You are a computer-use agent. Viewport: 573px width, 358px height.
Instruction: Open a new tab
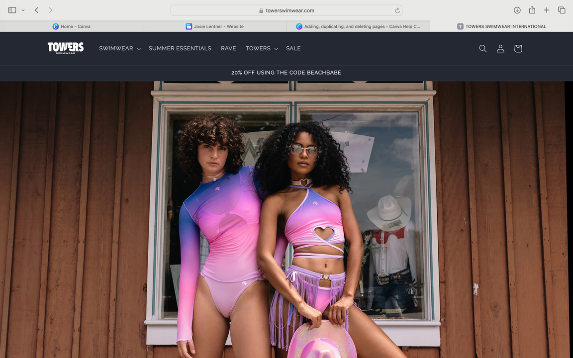click(546, 10)
